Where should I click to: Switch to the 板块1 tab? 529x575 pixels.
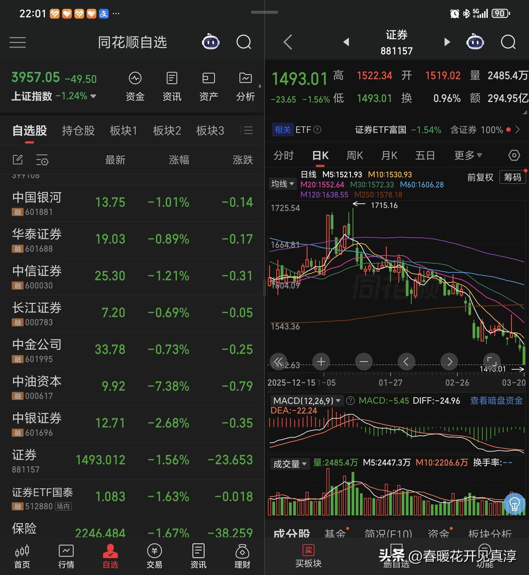123,131
